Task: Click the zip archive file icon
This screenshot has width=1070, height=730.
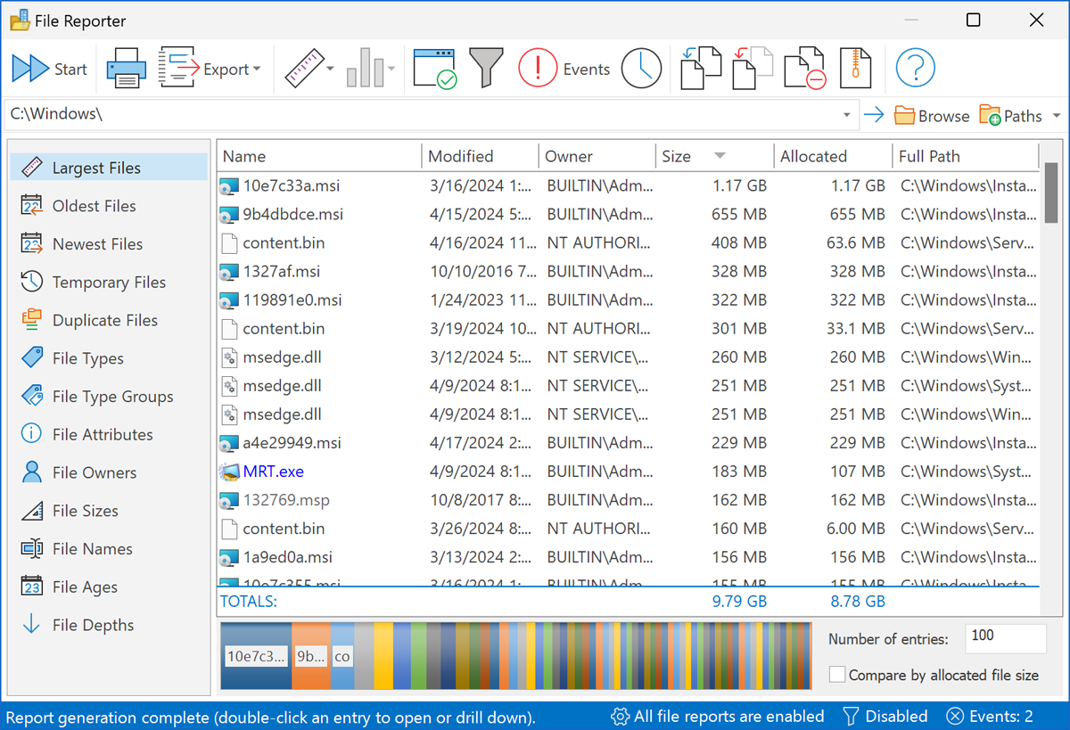Action: coord(856,69)
